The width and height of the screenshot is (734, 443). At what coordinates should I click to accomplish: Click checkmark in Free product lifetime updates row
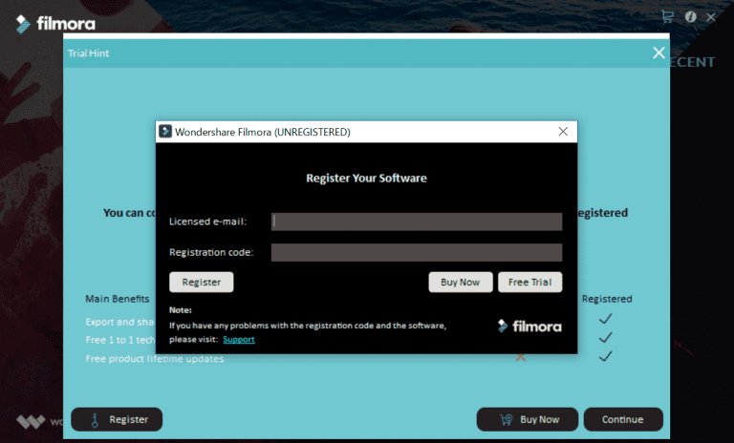(x=605, y=357)
